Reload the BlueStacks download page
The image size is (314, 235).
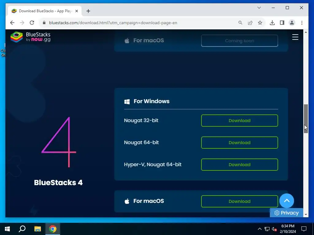32,23
